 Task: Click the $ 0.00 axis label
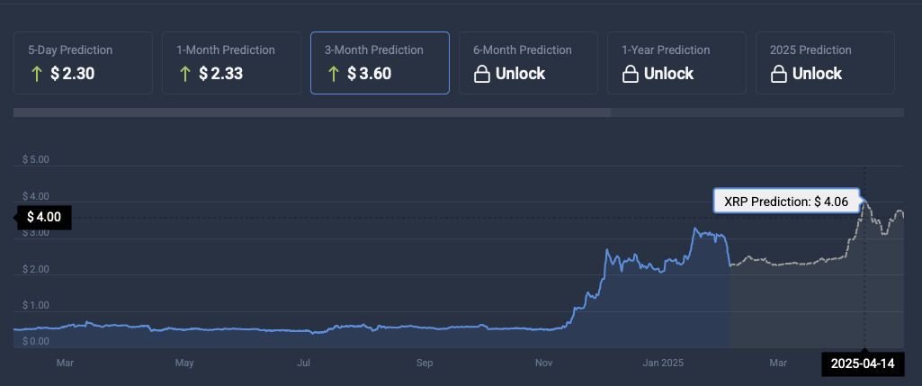click(36, 341)
